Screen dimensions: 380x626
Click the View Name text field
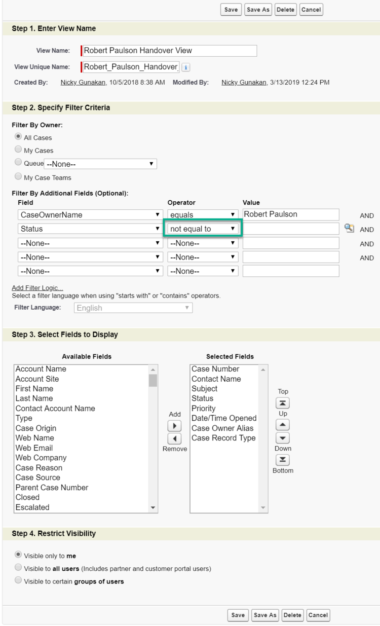pos(169,51)
